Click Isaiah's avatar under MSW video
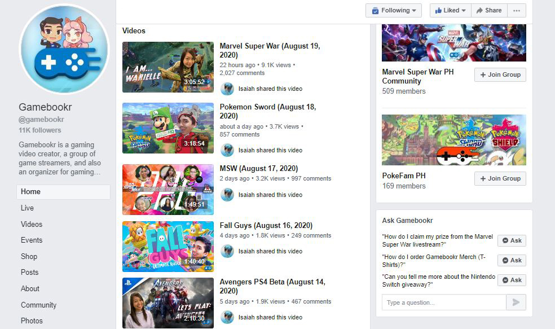 [x=227, y=195]
